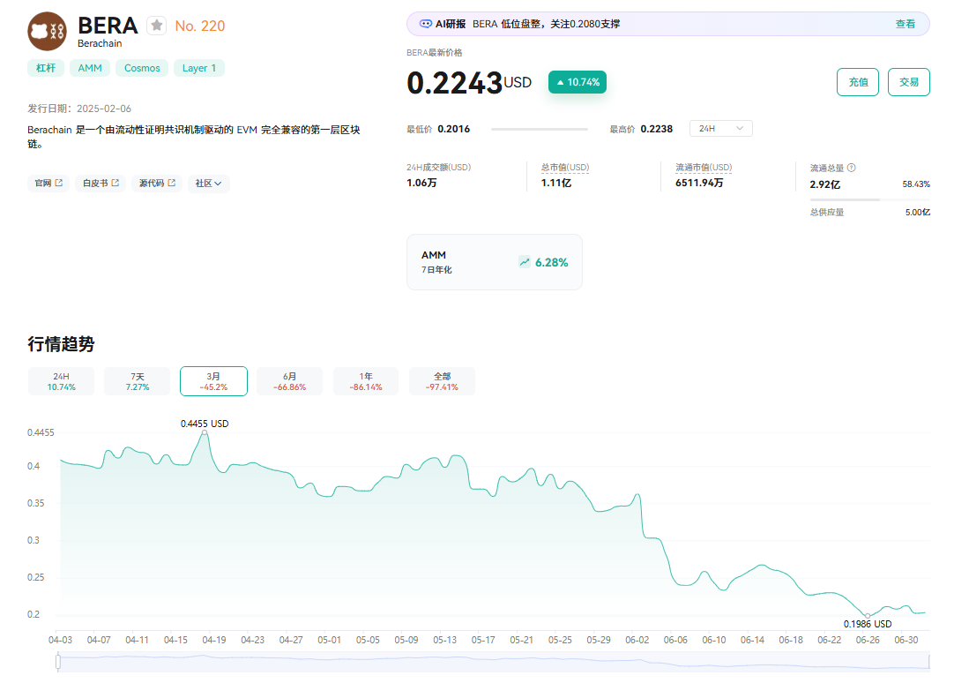The height and width of the screenshot is (698, 954).
Task: Open the 24H price range dropdown
Action: [721, 129]
